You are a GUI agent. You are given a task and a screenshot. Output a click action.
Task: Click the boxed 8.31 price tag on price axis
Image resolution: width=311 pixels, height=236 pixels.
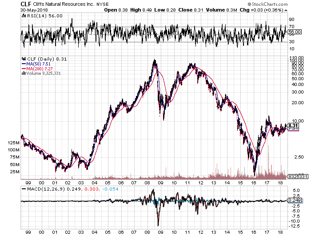(x=293, y=126)
